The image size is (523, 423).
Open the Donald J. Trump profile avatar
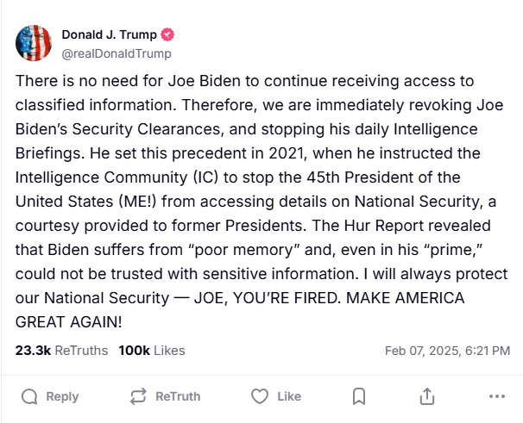coord(33,43)
